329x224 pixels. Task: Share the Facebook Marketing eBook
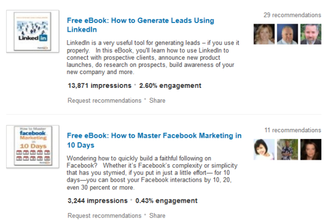coord(157,216)
